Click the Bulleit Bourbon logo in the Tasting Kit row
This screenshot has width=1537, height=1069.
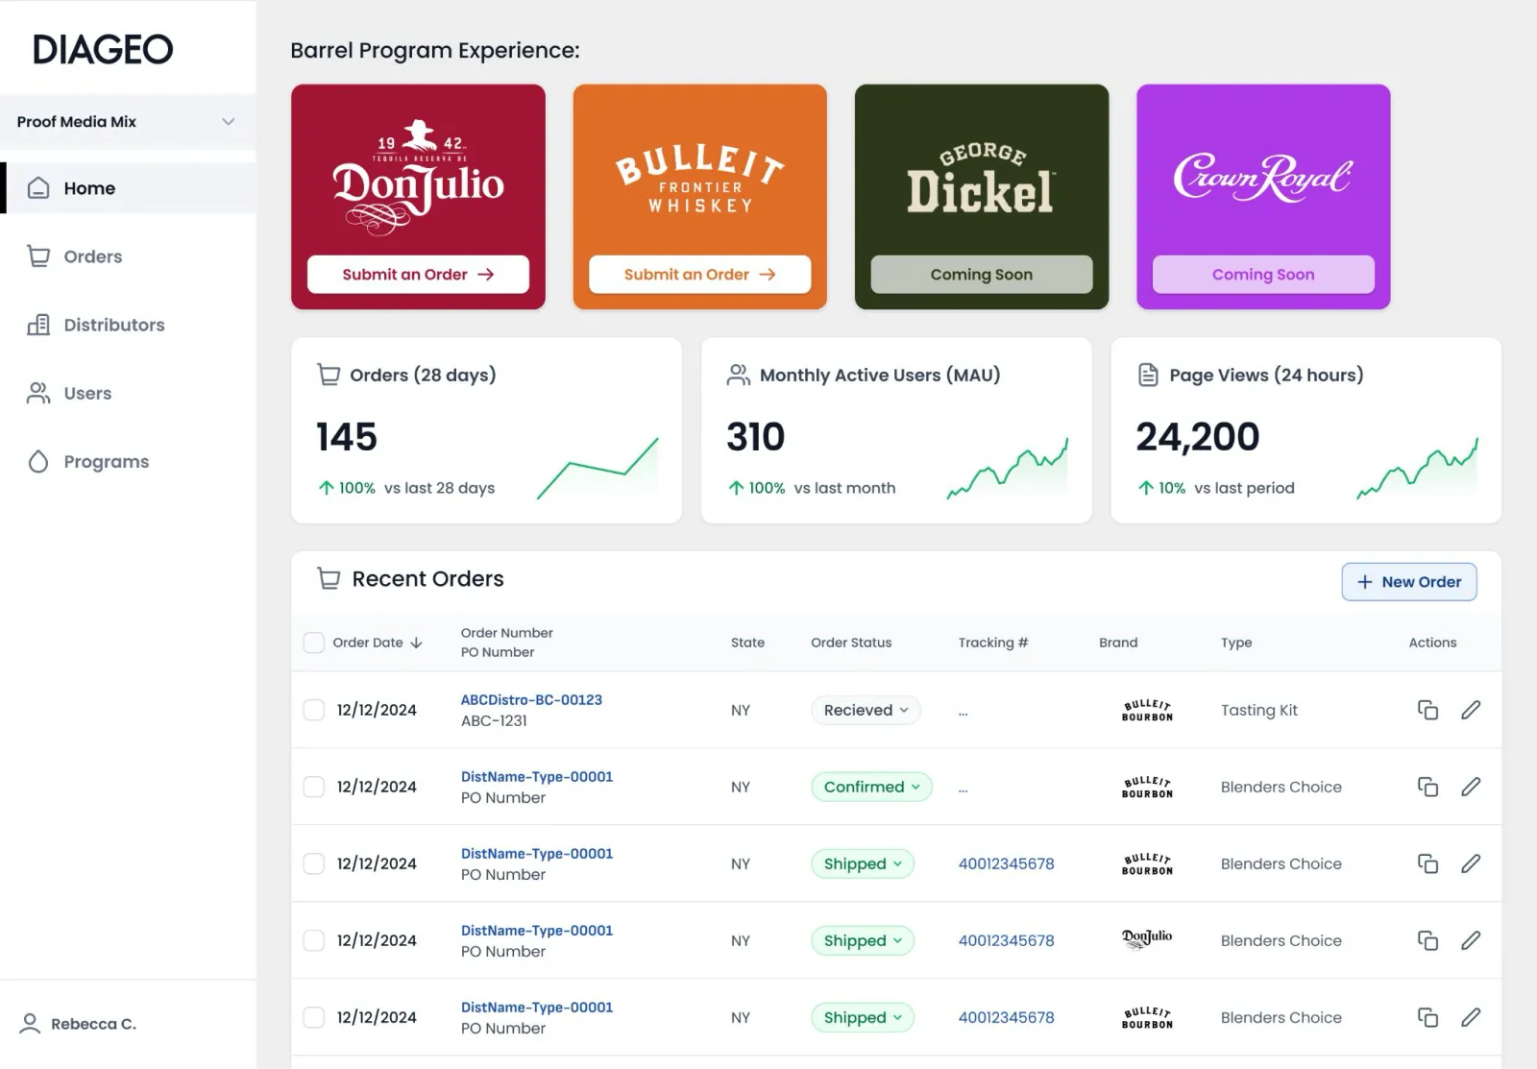(1147, 710)
